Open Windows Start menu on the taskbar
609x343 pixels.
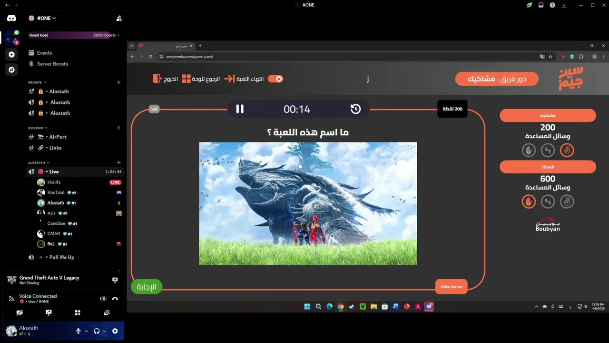click(307, 307)
